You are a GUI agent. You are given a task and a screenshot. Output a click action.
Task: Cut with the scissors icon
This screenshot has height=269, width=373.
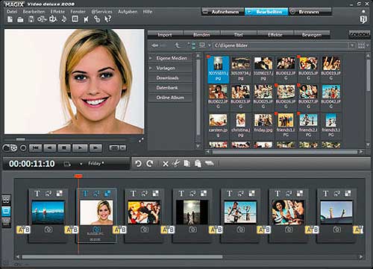coord(176,163)
